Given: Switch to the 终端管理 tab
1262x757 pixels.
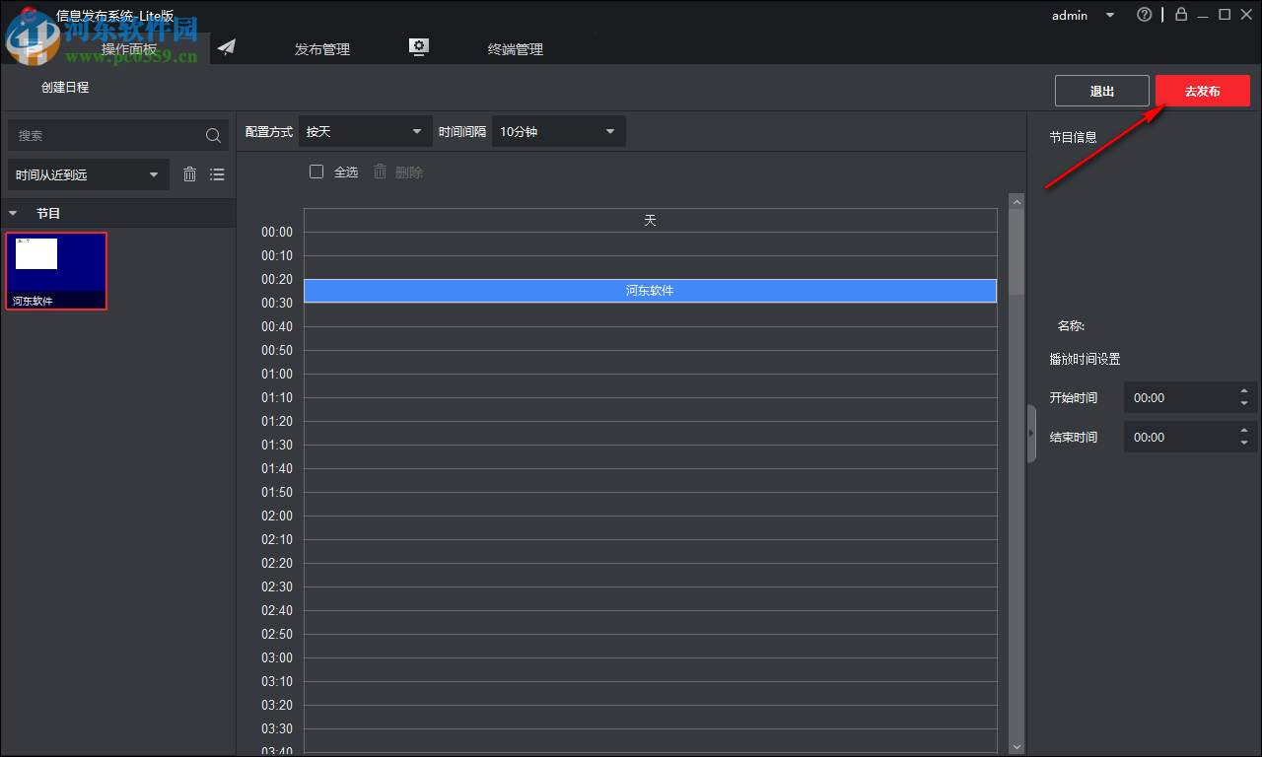Looking at the screenshot, I should pyautogui.click(x=515, y=47).
